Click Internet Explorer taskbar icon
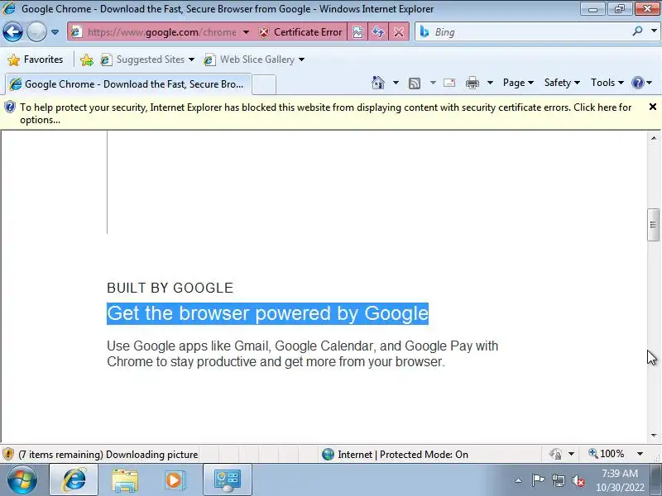Screen dimensions: 662x496 pyautogui.click(x=74, y=479)
